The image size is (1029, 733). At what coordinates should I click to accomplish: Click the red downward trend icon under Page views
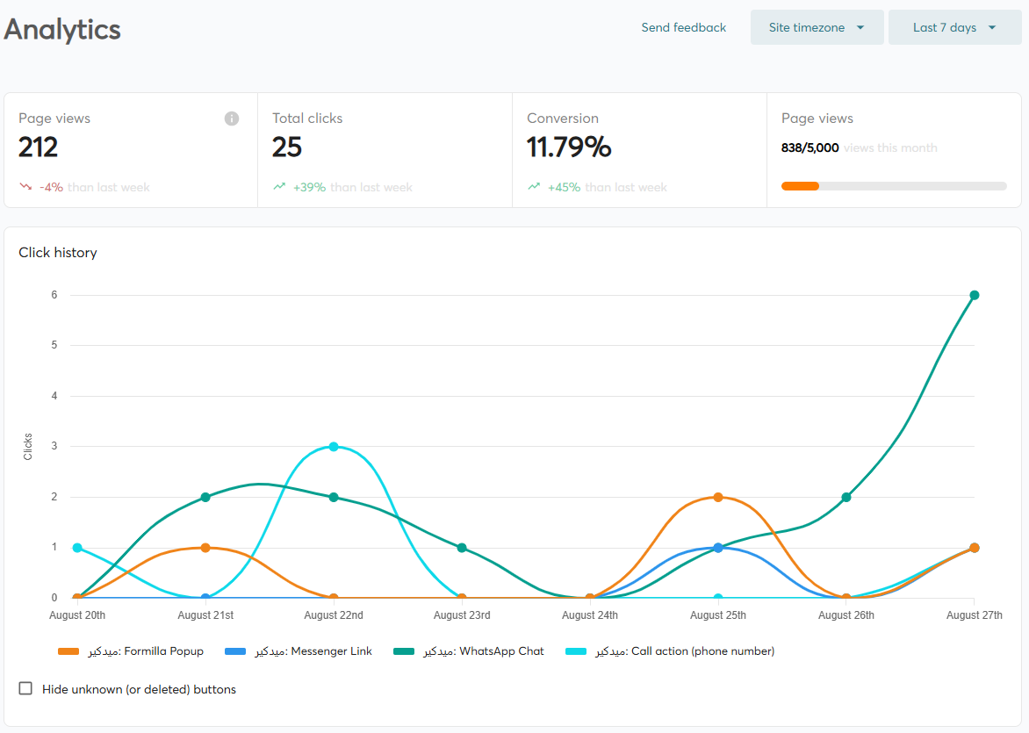(x=25, y=187)
